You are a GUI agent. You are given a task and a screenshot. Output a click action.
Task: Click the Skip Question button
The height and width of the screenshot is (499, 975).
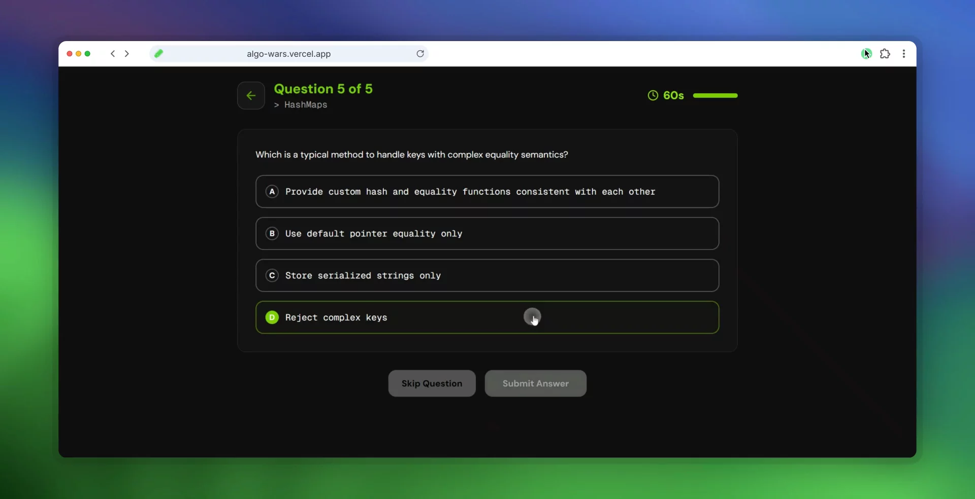pos(432,383)
